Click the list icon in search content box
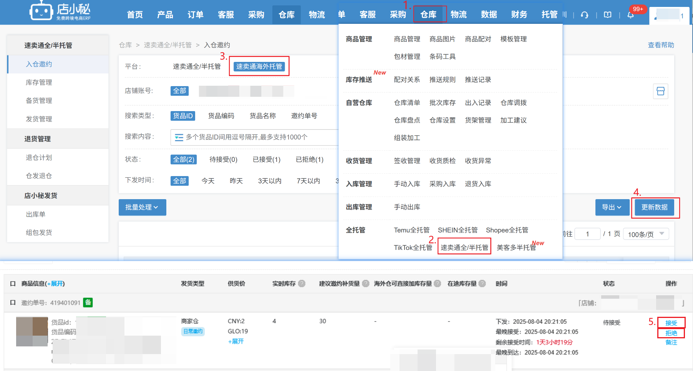The image size is (693, 371). [x=179, y=137]
